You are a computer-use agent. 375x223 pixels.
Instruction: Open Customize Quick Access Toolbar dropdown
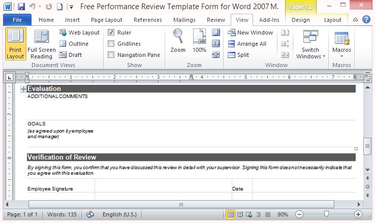[x=71, y=8]
